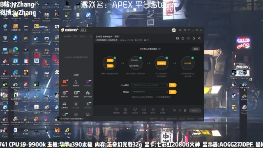
Task: Add playback area source in bottom toolbar
Action: 144,111
